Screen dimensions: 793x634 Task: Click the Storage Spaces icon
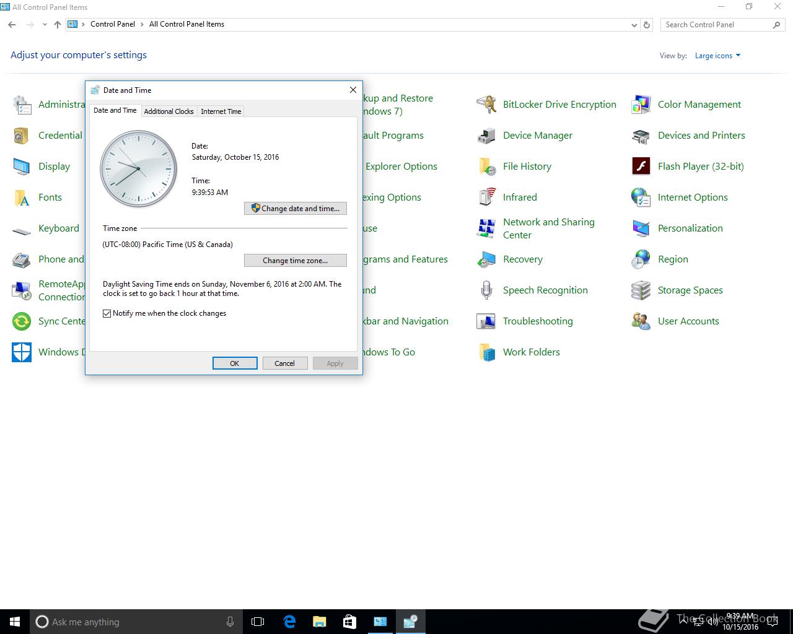641,290
